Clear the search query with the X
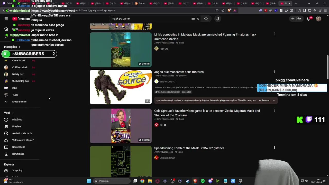This screenshot has width=329, height=185. (x=198, y=19)
